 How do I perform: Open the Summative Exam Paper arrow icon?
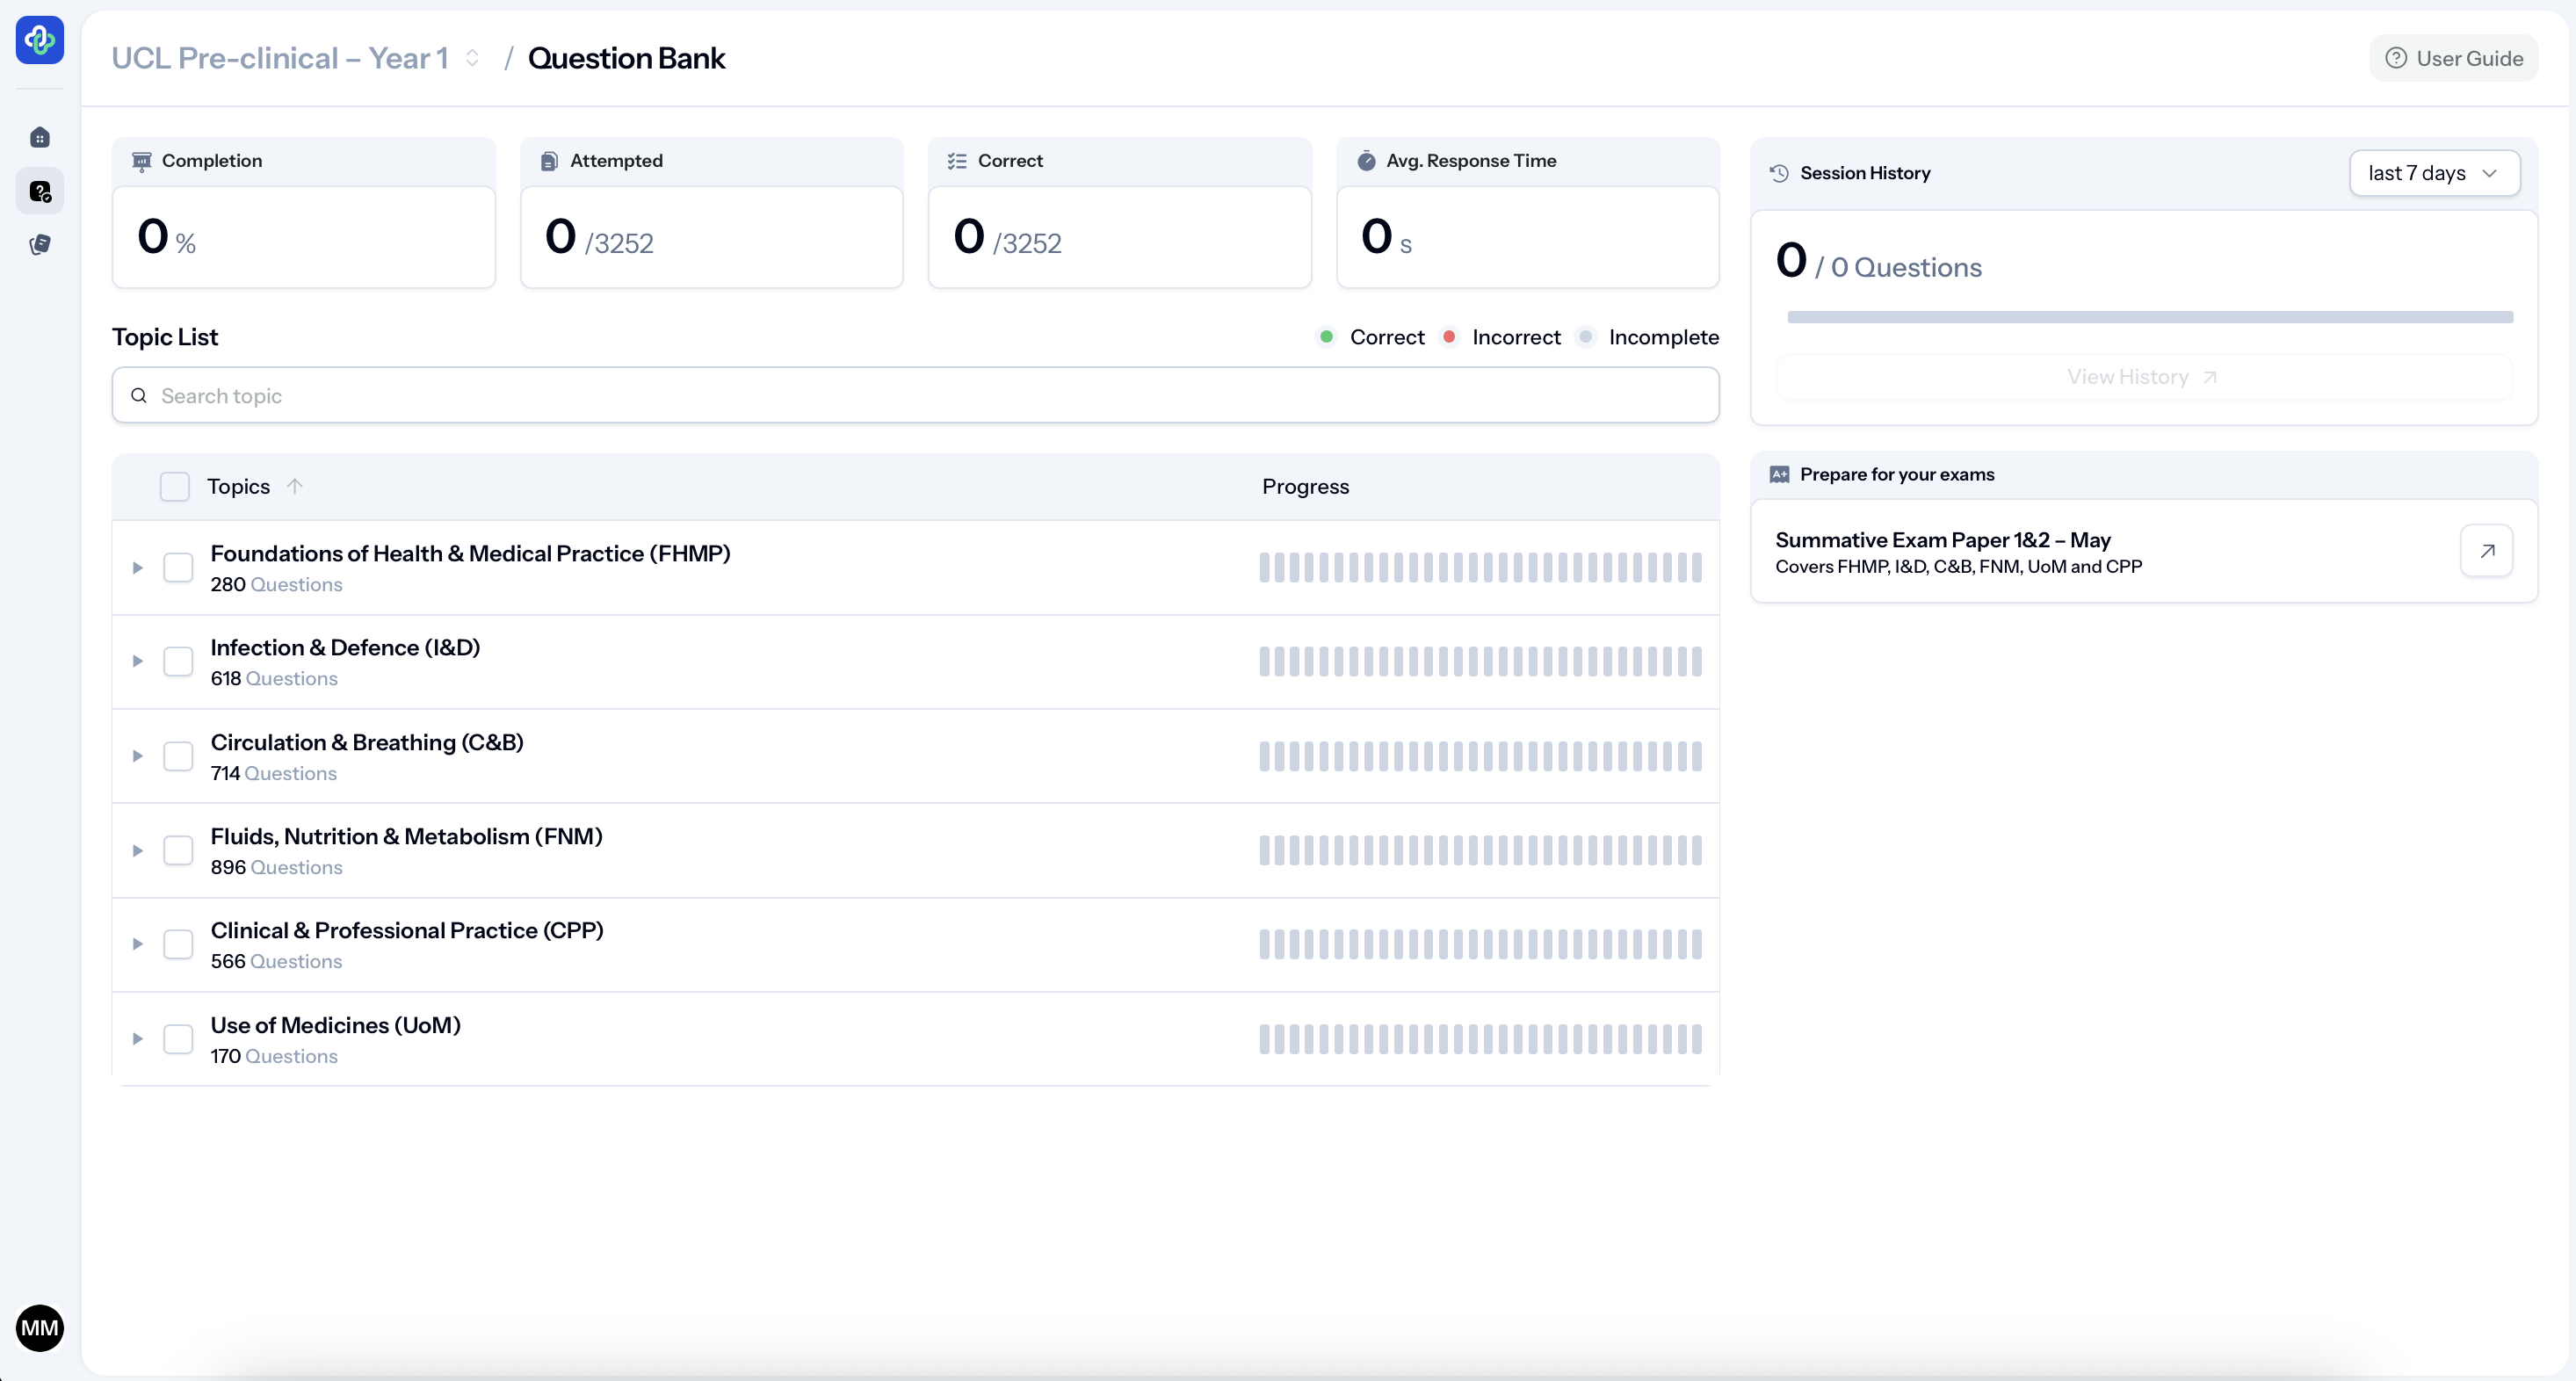tap(2486, 551)
